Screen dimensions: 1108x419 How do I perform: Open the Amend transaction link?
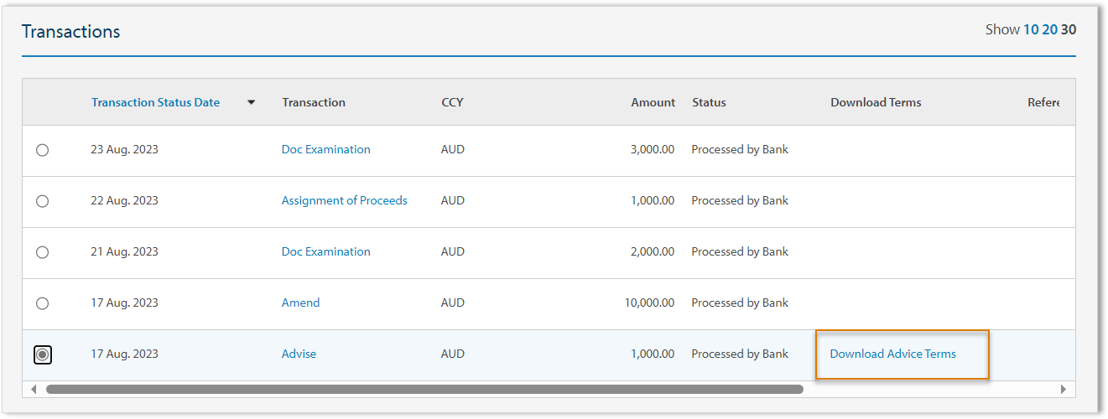pos(300,303)
